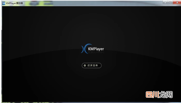Click the KMPlayer logo in center

92,49
